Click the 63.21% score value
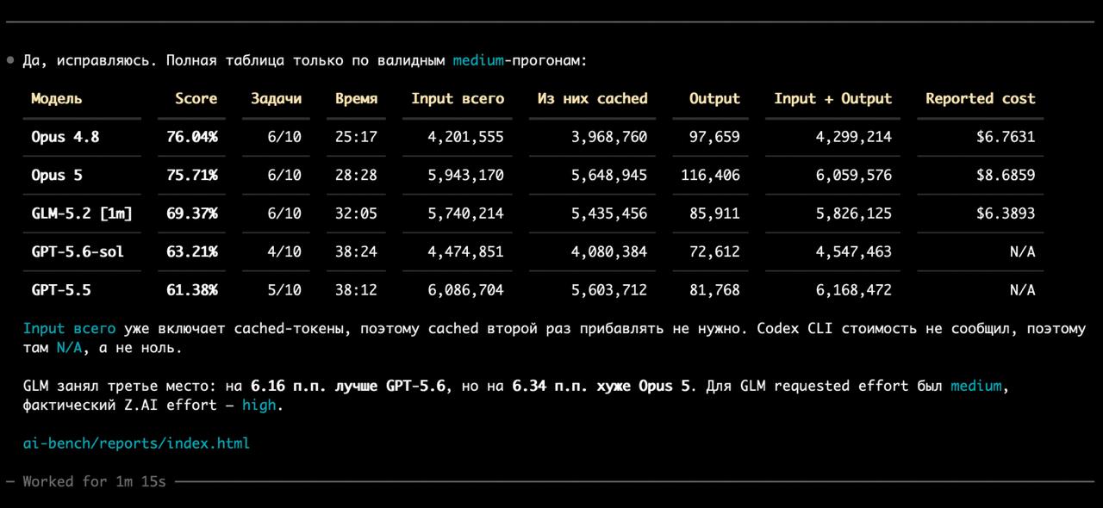 pos(192,251)
